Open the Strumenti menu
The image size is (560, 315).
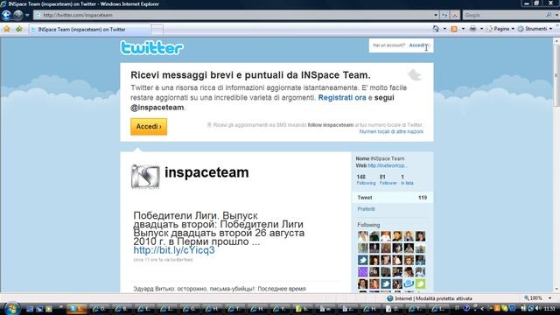[x=535, y=29]
